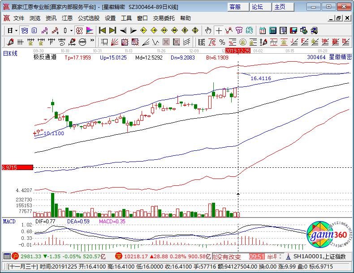The height and width of the screenshot is (273, 354).
Task: Click the 极反通道 indicator label
Action: [45, 57]
